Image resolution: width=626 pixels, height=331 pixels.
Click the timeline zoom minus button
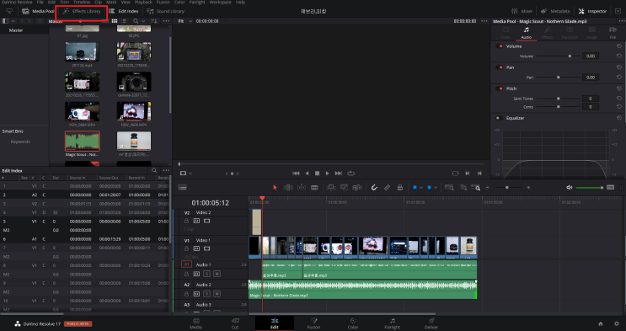click(488, 187)
